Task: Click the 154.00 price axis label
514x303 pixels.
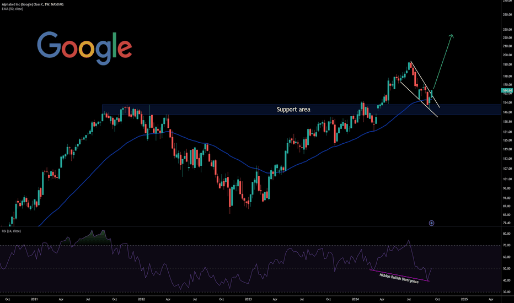Action: [507, 102]
